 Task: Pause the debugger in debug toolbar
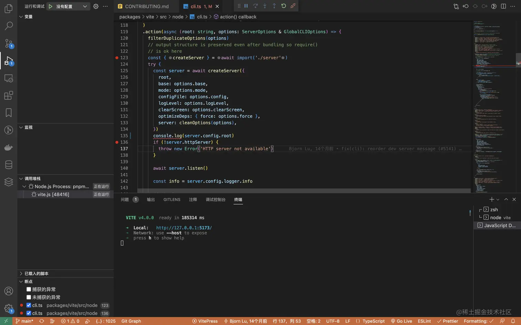pos(246,6)
